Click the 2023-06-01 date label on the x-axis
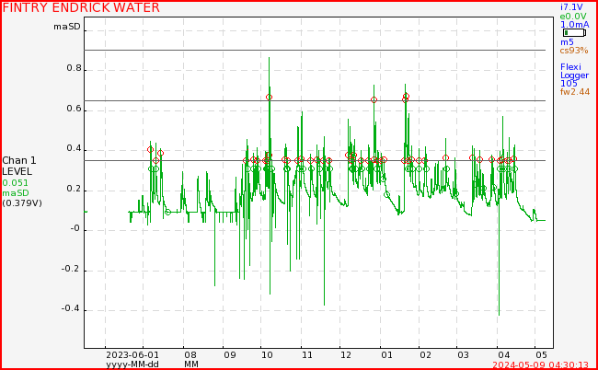This screenshot has height=370, width=598. point(132,355)
